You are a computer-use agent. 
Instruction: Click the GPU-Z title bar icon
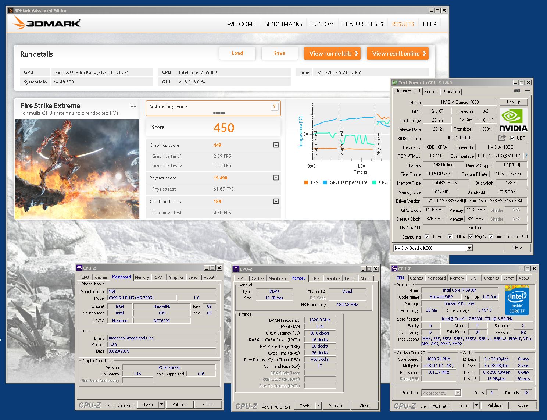point(395,82)
